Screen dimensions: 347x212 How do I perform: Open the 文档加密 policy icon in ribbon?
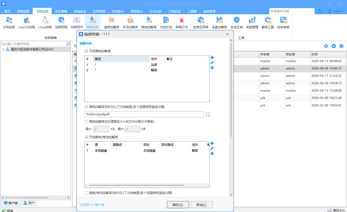(x=9, y=23)
